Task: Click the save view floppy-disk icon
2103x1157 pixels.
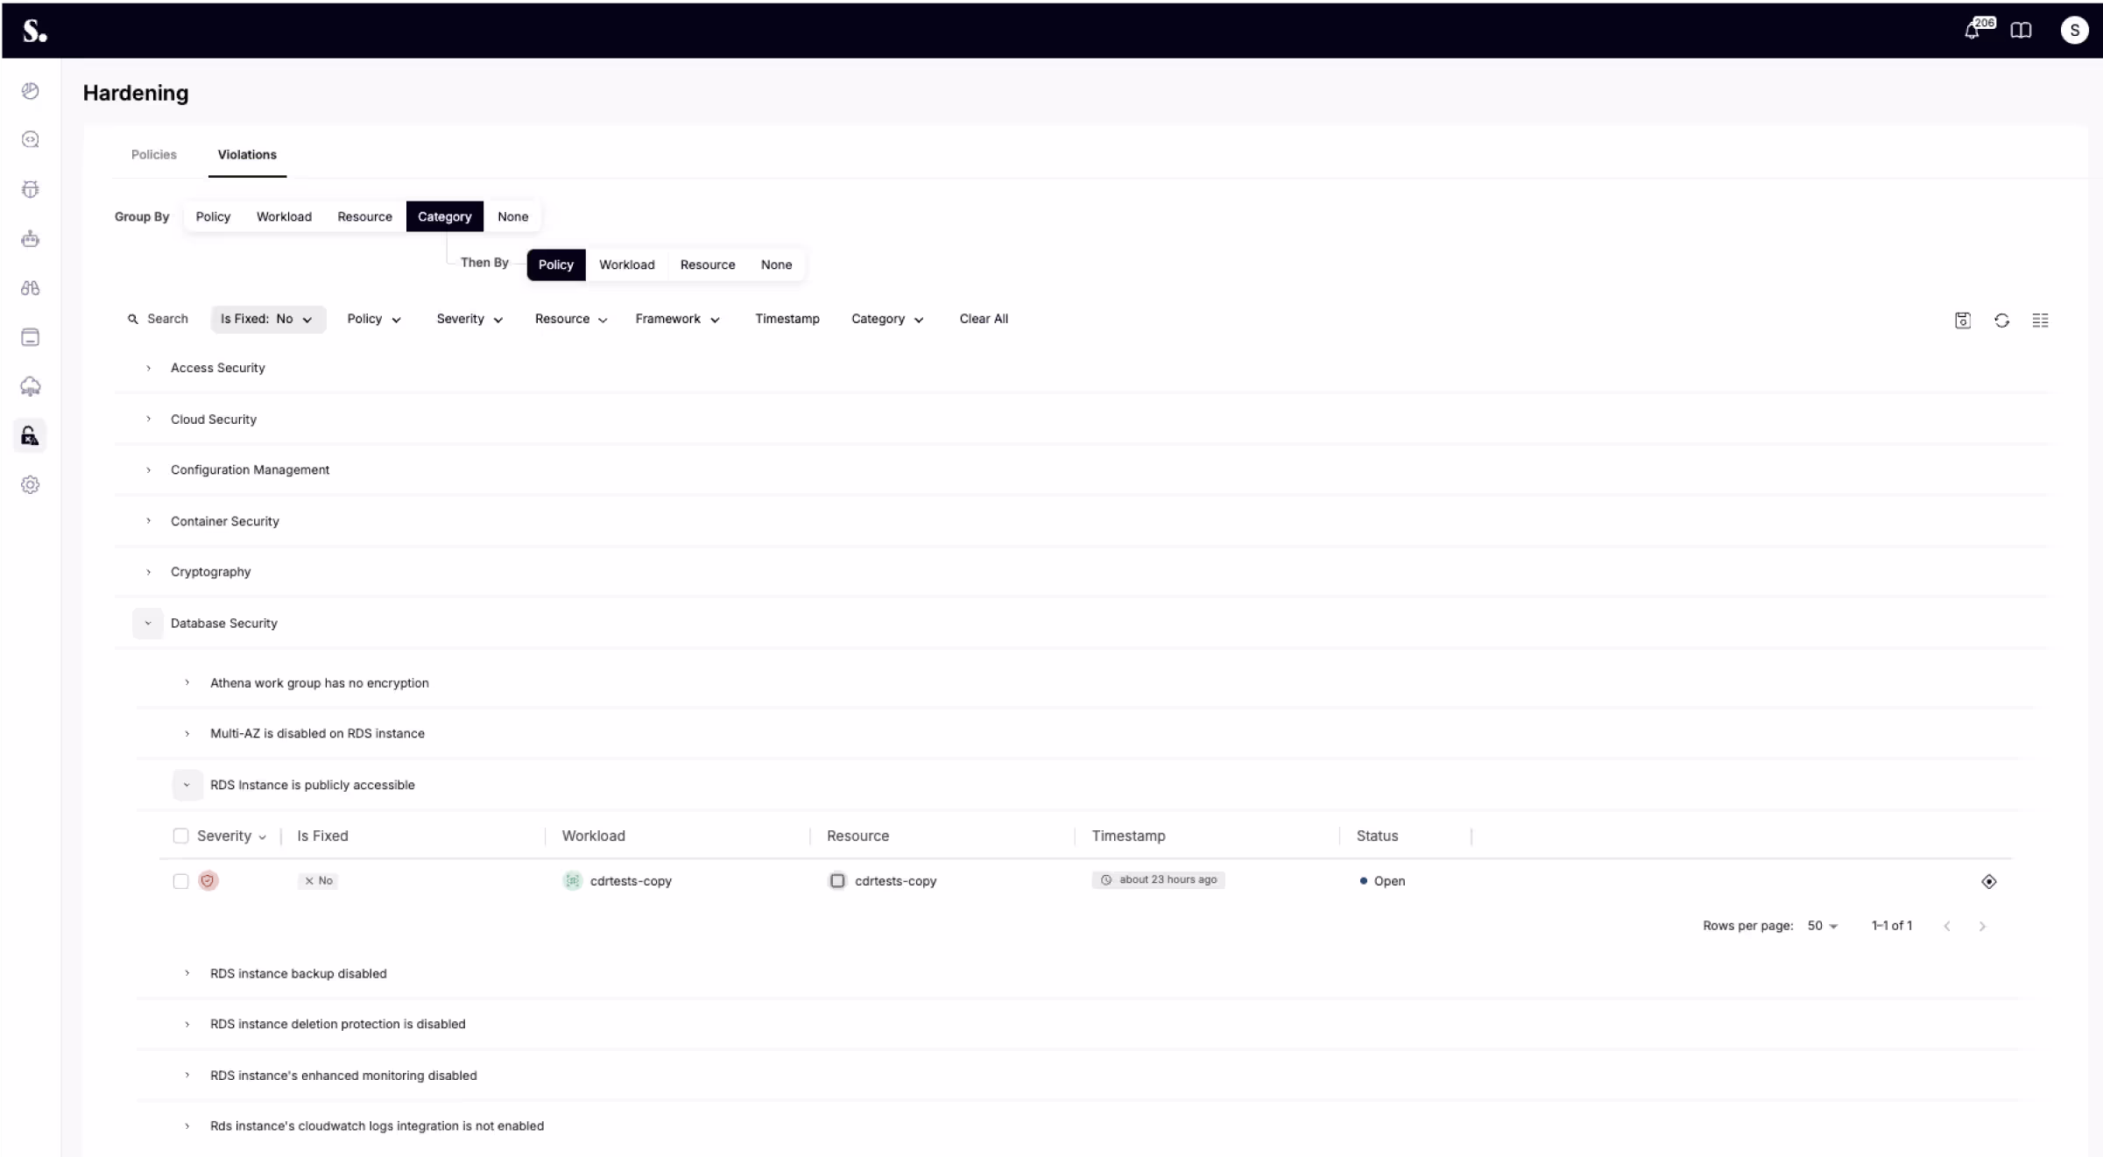Action: [1962, 320]
